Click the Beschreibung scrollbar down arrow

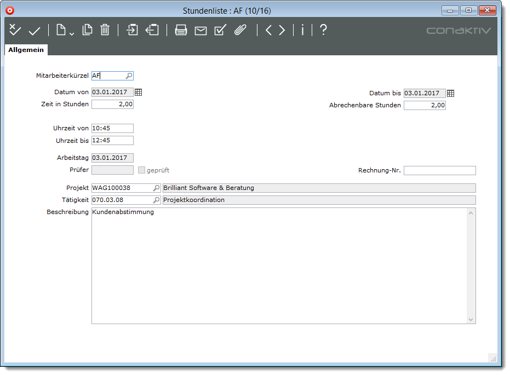tap(471, 319)
